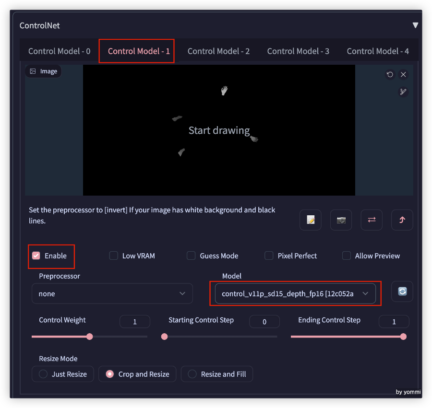Viewport: 432px width, 408px height.
Task: Adjust the Control Weight slider handle
Action: [90, 337]
